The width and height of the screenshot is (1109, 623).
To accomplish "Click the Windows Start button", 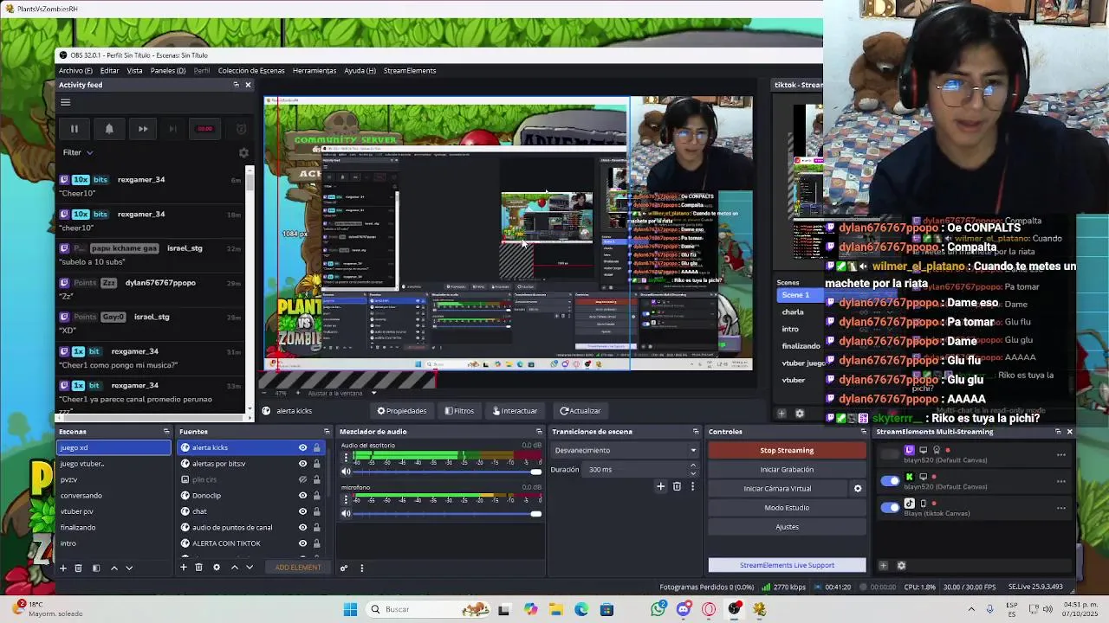I will click(350, 609).
